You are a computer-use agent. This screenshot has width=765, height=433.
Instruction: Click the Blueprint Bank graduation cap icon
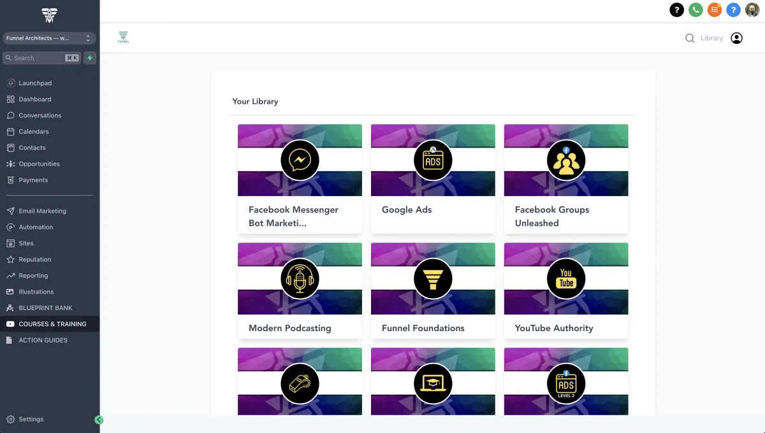(x=10, y=308)
